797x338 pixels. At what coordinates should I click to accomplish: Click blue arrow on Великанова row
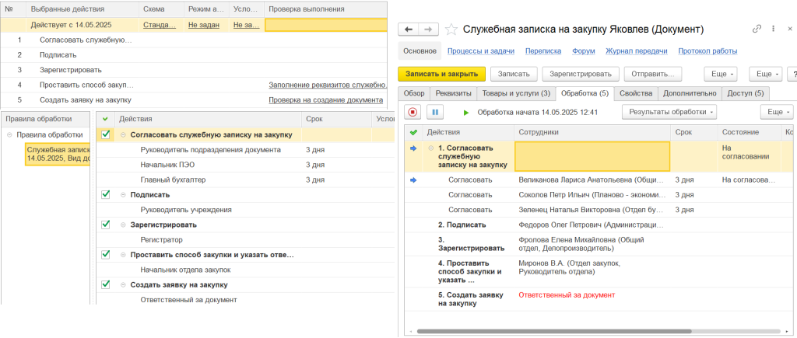[x=413, y=179]
